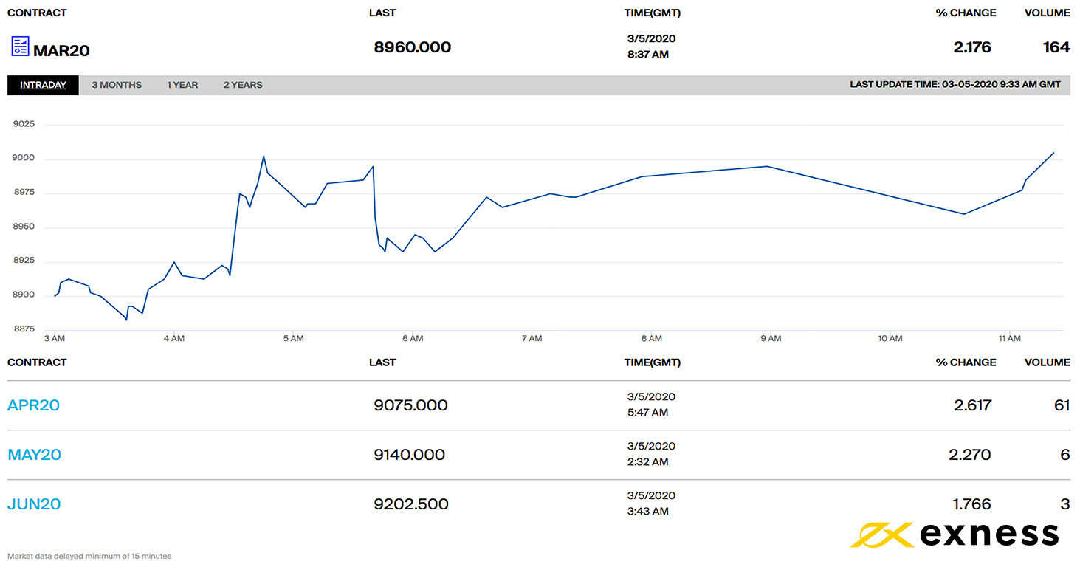Click the 5:47 AM time for APR20
Viewport: 1080px width, 567px height.
coord(648,413)
